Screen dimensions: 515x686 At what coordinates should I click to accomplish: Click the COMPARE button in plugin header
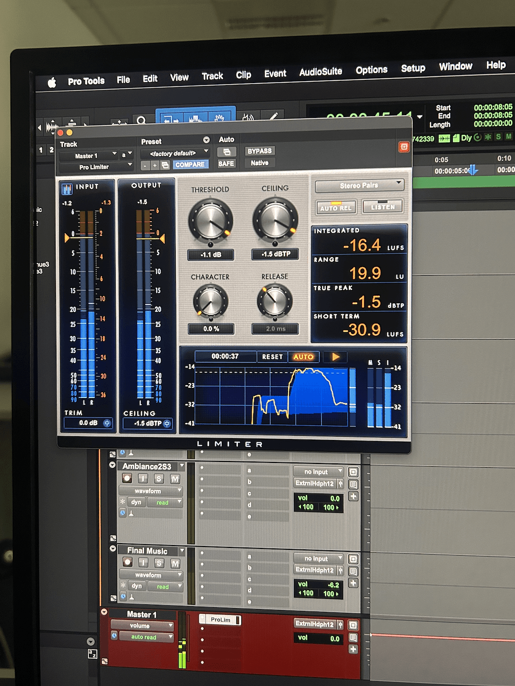pyautogui.click(x=190, y=164)
